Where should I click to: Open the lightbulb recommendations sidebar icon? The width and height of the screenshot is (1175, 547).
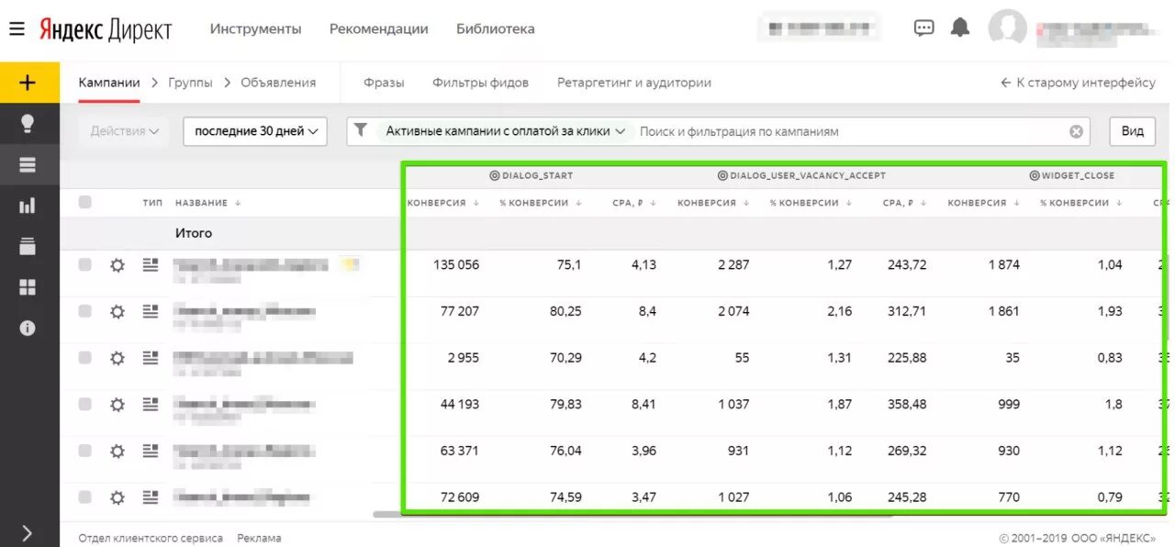point(28,124)
